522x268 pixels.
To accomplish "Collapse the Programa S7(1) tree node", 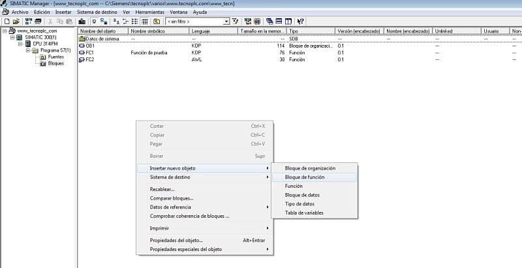I will click(27, 51).
